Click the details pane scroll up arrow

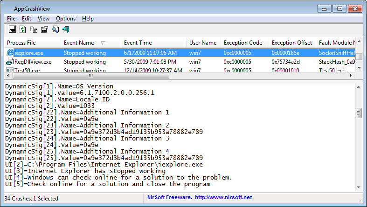359,87
